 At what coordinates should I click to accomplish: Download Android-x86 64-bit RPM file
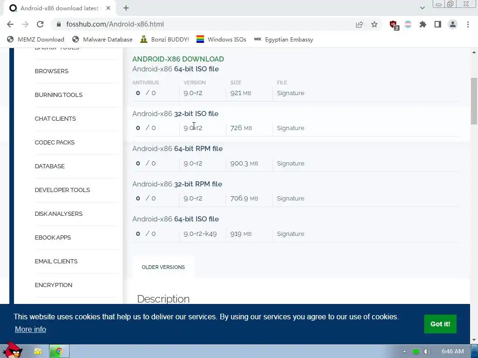(x=177, y=149)
